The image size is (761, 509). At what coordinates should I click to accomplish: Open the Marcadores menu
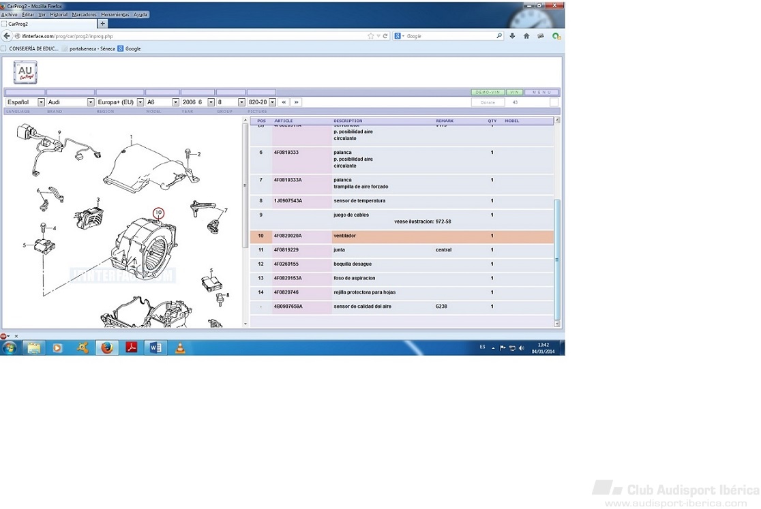click(x=85, y=14)
